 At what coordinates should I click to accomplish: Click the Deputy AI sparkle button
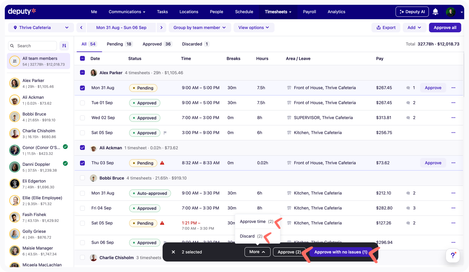[412, 12]
